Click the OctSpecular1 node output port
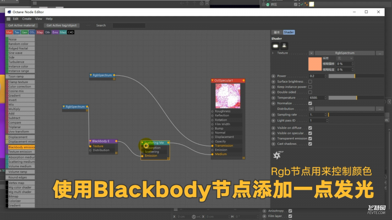This screenshot has width=392, height=220. pyautogui.click(x=244, y=81)
